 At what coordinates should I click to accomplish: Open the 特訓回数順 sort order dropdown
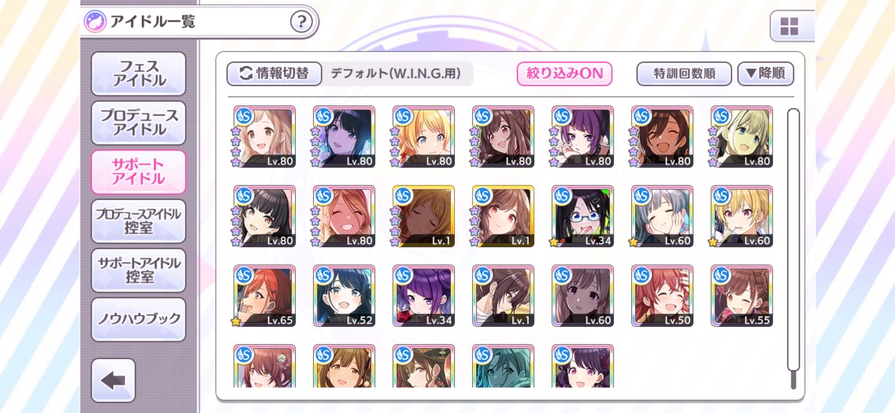click(x=684, y=73)
